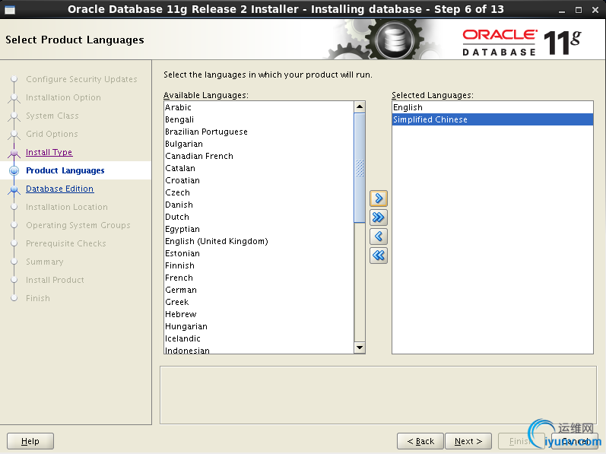The image size is (606, 454).
Task: Click the remove selected language arrow button
Action: (379, 237)
